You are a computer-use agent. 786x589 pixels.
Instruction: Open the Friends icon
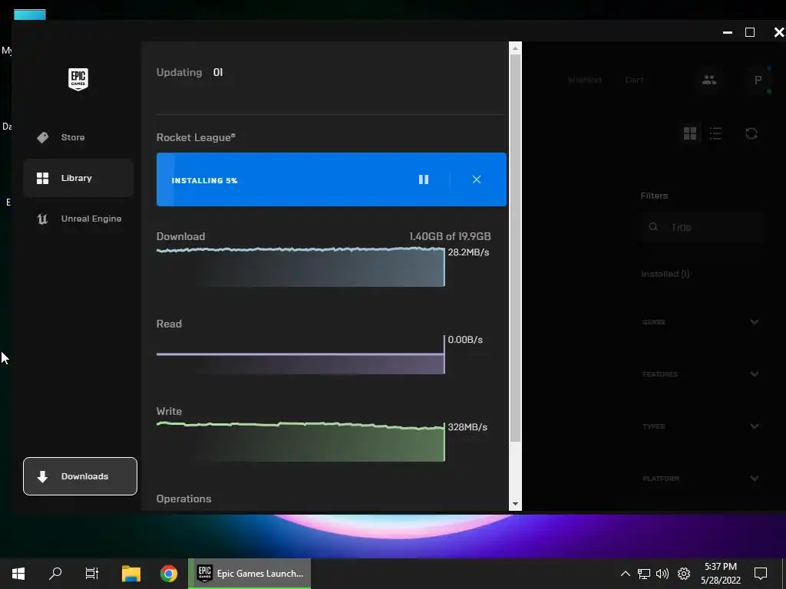(709, 80)
